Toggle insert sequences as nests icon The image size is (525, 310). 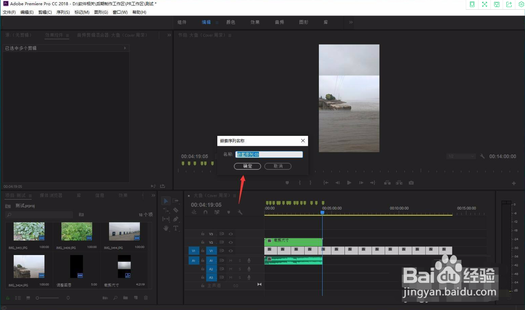click(x=194, y=212)
